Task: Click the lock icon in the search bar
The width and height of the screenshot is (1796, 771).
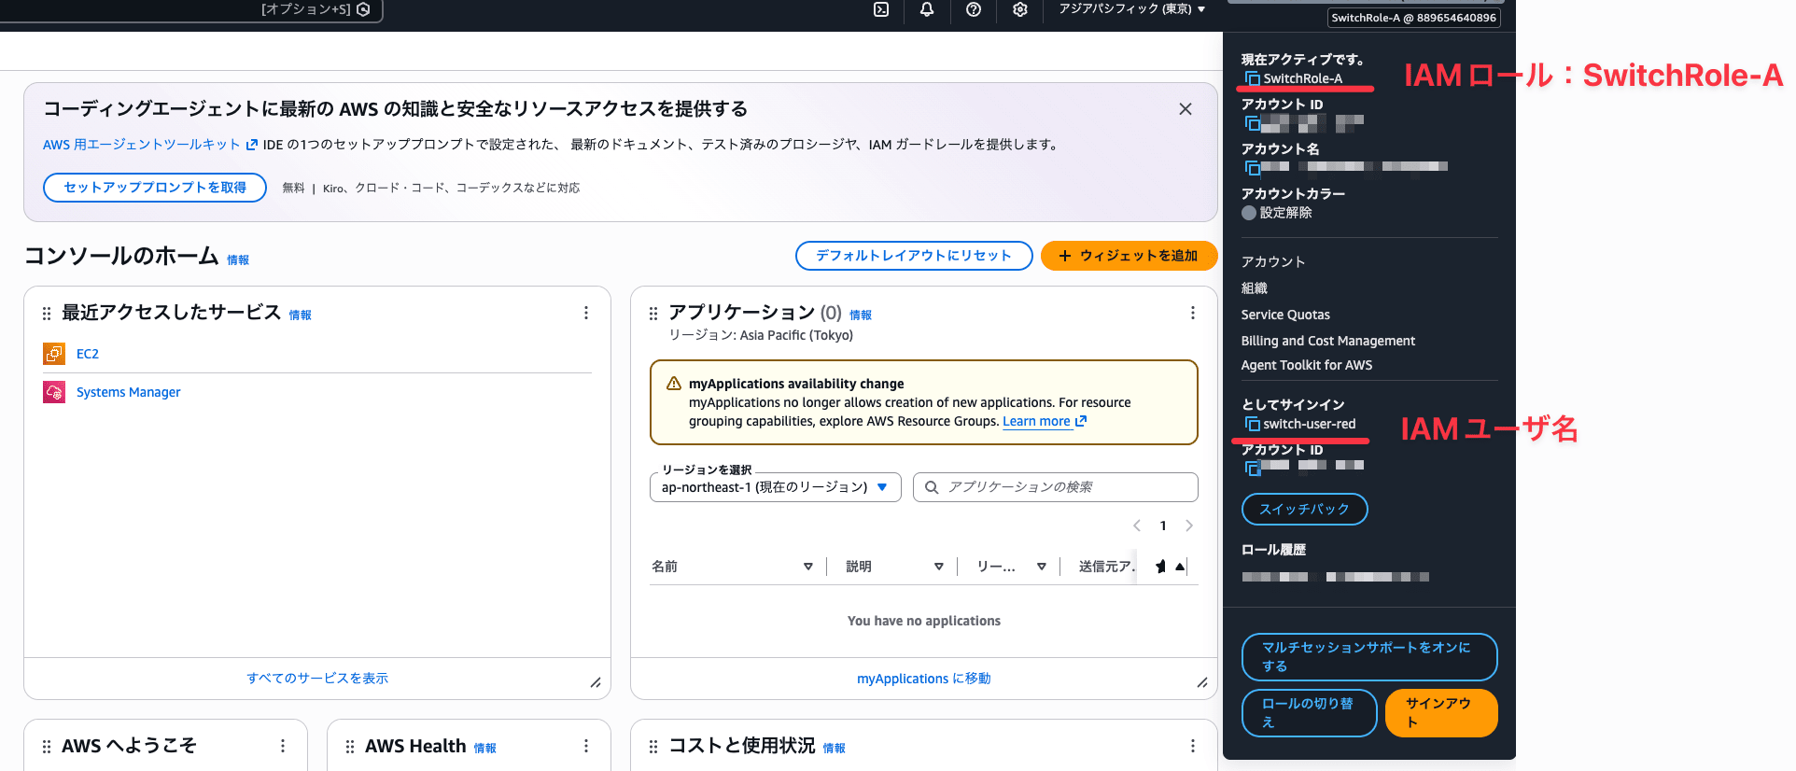Action: tap(363, 9)
